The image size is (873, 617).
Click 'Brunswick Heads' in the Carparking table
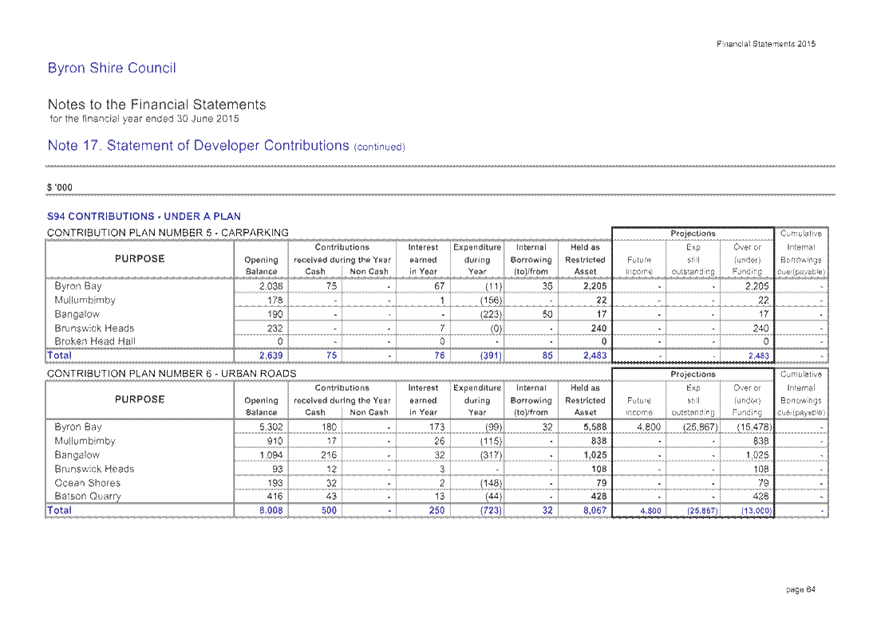coord(94,328)
